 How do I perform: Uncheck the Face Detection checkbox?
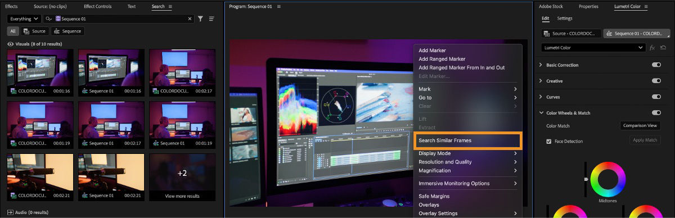click(549, 141)
